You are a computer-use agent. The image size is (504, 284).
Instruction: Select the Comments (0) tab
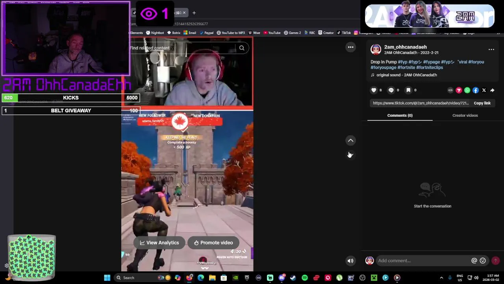[x=400, y=116]
